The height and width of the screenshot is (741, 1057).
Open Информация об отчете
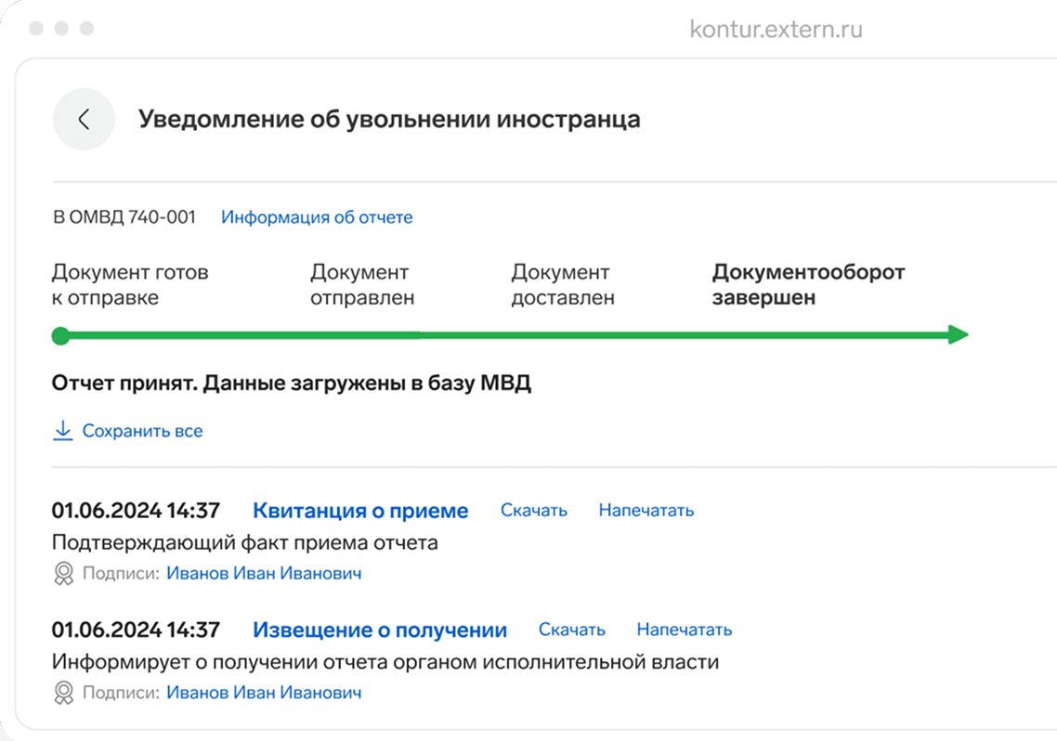[x=317, y=216]
